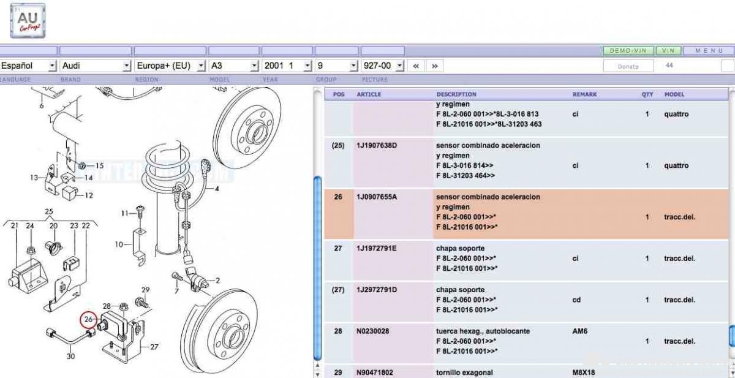Select highlighted article 1J0907655A
This screenshot has width=735, height=378.
click(377, 197)
